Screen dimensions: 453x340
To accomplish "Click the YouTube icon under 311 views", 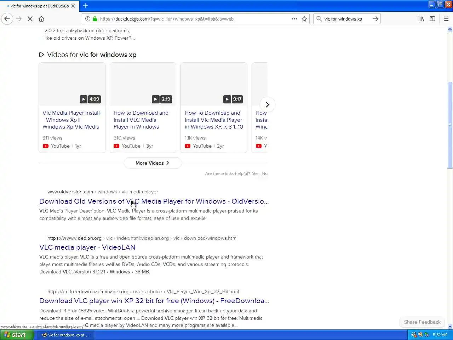I will pyautogui.click(x=46, y=146).
